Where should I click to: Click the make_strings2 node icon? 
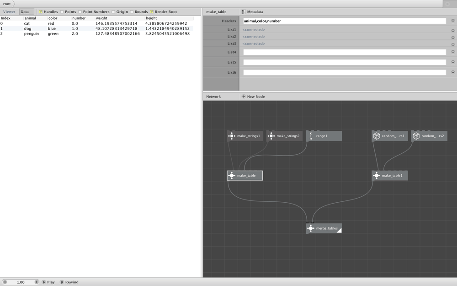coord(271,136)
